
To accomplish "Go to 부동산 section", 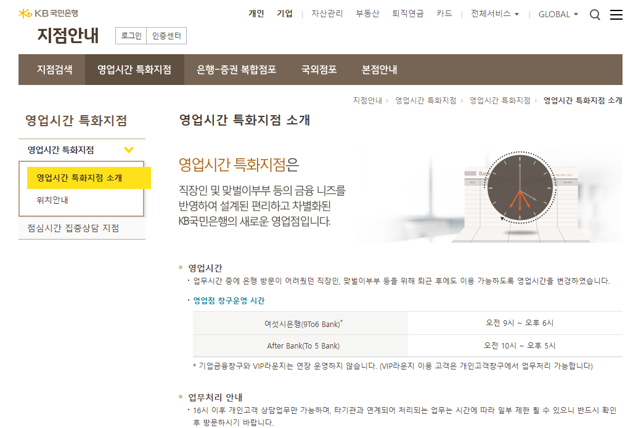I will tap(367, 14).
